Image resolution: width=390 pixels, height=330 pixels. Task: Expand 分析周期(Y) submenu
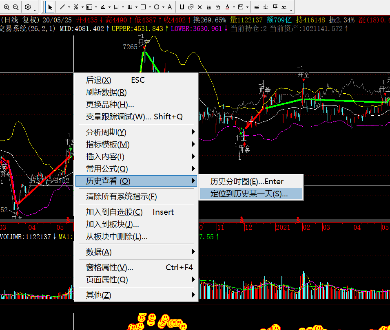[136, 132]
